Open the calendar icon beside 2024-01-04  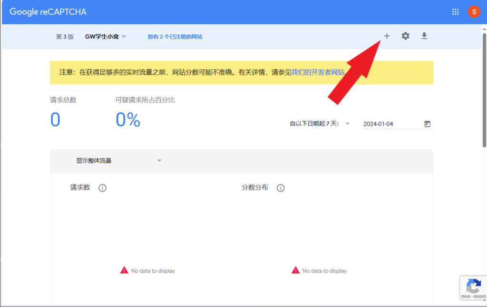pos(428,124)
